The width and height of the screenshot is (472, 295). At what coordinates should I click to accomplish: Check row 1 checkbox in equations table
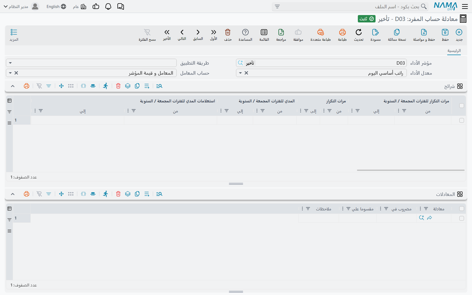(462, 218)
